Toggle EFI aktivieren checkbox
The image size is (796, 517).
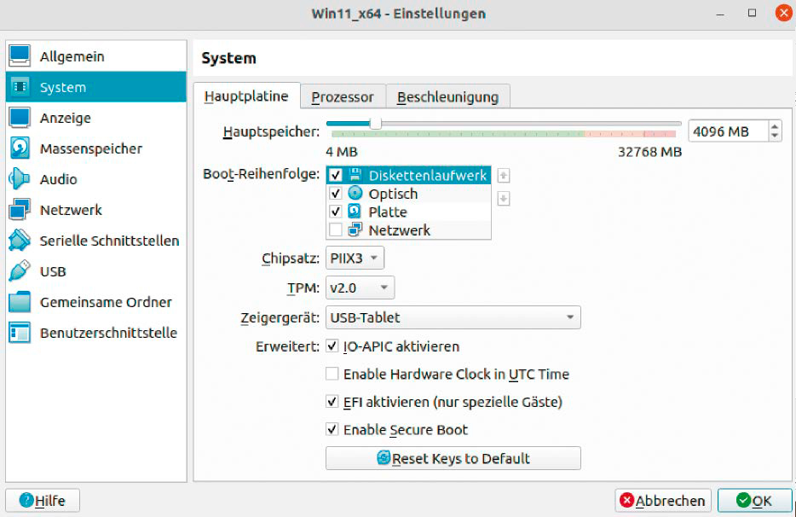(332, 402)
